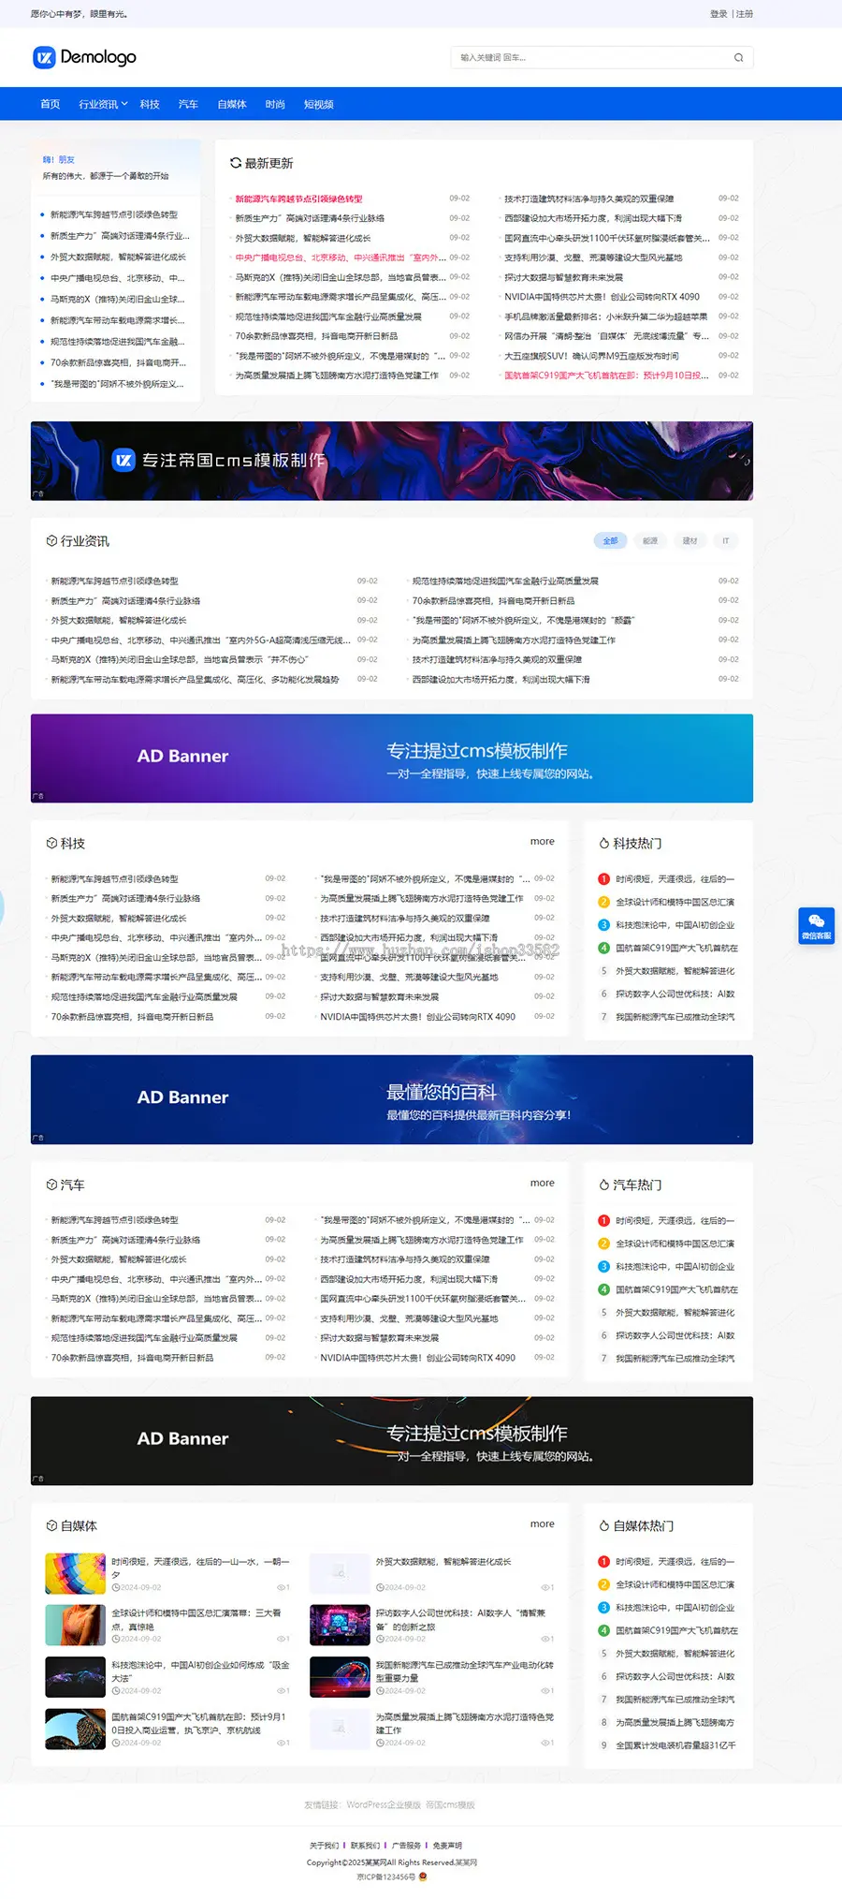Click the search magnifier icon
The height and width of the screenshot is (1899, 842).
click(738, 58)
